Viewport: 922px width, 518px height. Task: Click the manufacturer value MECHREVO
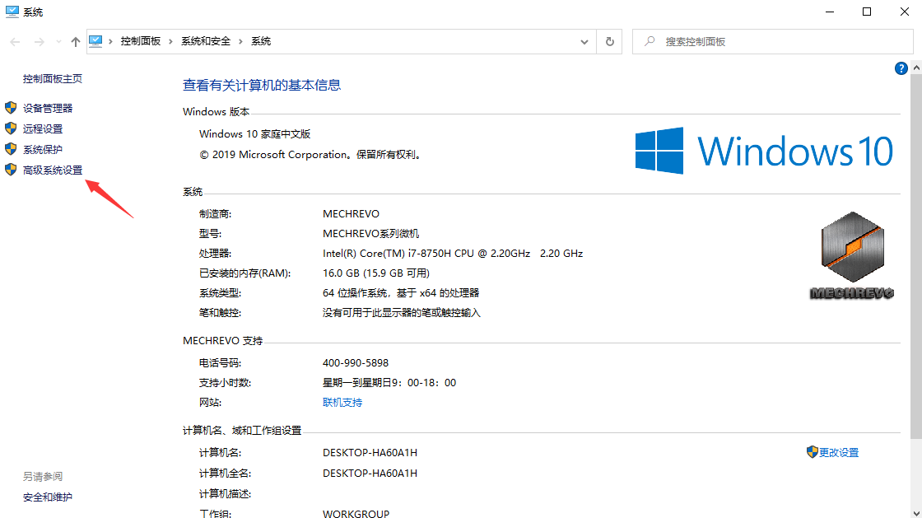351,214
